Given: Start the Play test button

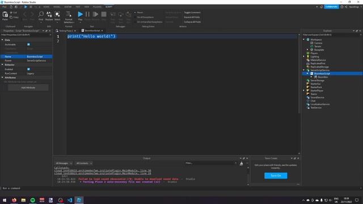Looking at the screenshot, I should pos(80,14).
